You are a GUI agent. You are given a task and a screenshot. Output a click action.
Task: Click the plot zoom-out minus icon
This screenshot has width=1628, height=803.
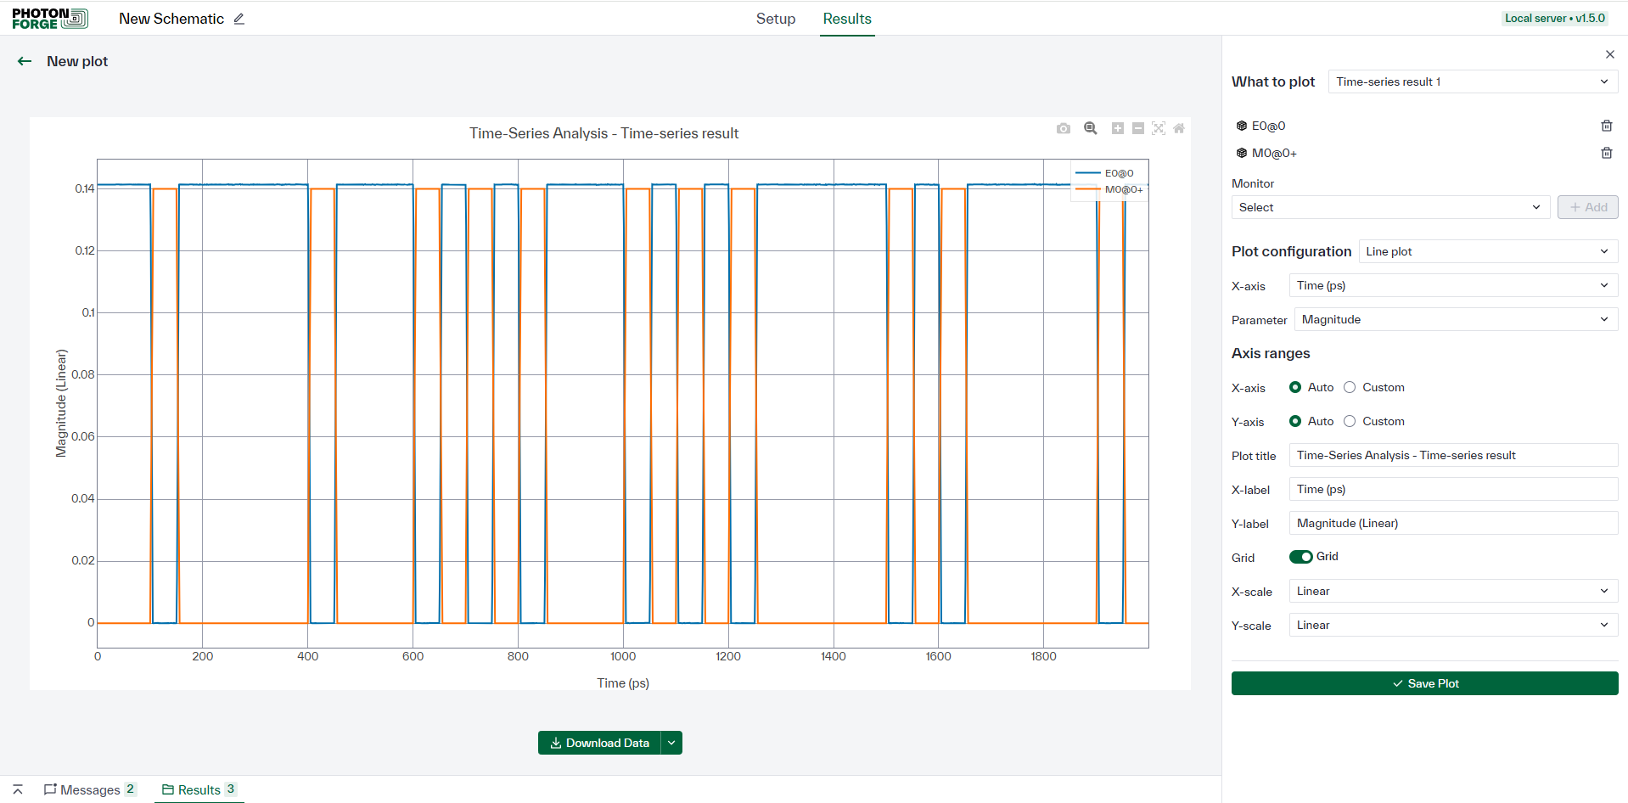click(x=1138, y=128)
